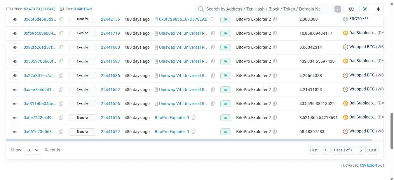This screenshot has width=394, height=180.
Task: Click the First page button
Action: point(314,150)
